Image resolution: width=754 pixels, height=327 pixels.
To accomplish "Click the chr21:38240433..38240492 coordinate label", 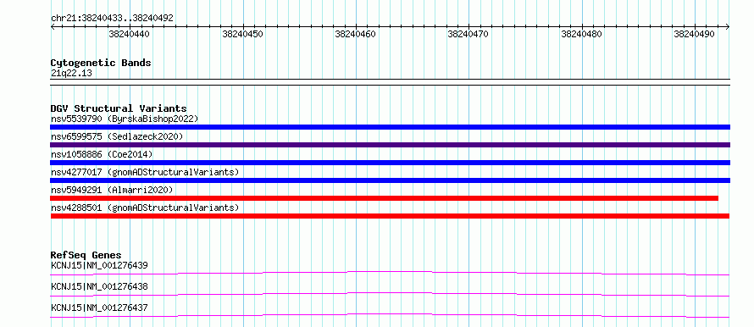I will click(x=112, y=19).
